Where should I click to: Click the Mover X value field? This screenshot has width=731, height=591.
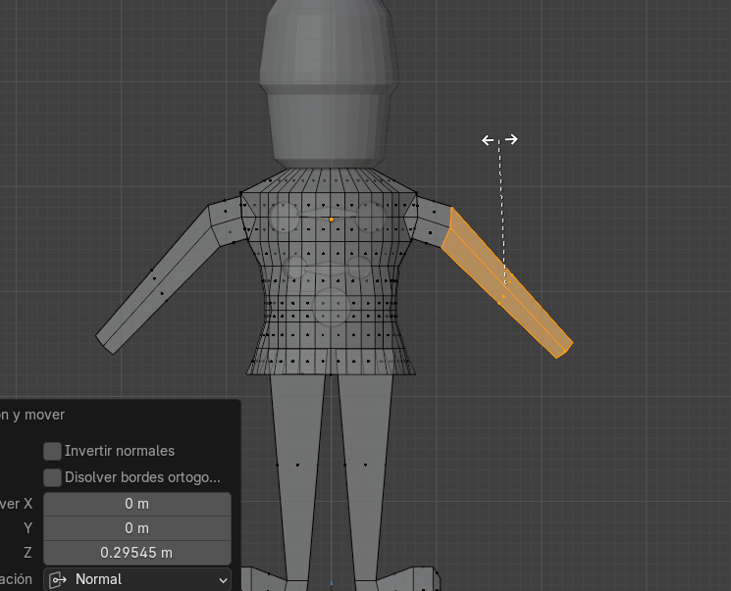(x=137, y=504)
